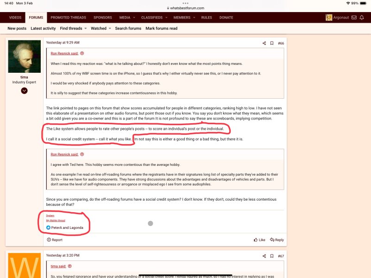The image size is (371, 278).
Task: Open second 'Ron Resnick said:' quote link
Action: [x=64, y=154]
